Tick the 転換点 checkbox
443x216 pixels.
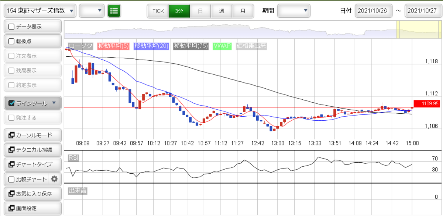pyautogui.click(x=11, y=41)
